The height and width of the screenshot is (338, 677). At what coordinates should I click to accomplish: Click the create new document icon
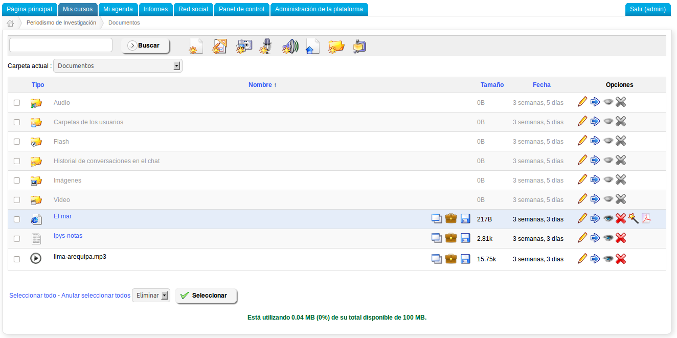click(196, 47)
